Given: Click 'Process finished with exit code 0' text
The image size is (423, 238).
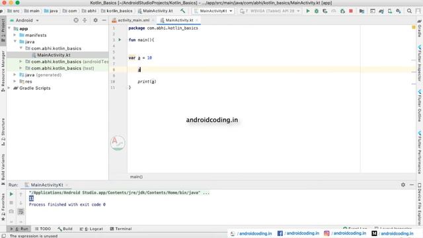Looking at the screenshot, I should tap(67, 204).
